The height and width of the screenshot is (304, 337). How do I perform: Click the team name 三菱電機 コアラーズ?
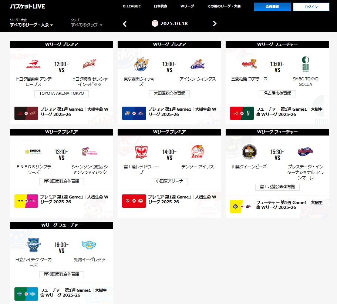(x=249, y=79)
